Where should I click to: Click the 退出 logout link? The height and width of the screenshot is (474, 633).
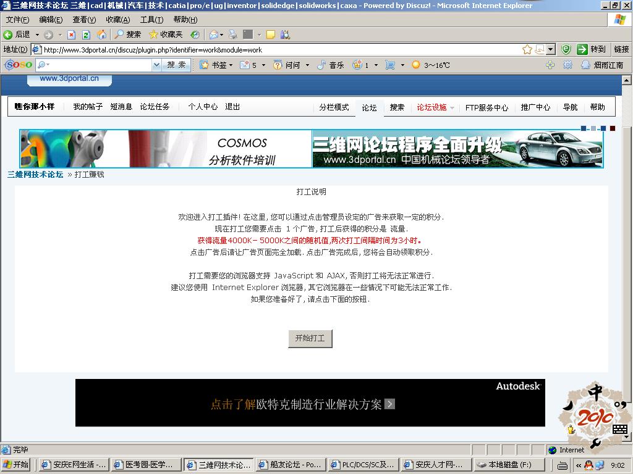[x=232, y=107]
